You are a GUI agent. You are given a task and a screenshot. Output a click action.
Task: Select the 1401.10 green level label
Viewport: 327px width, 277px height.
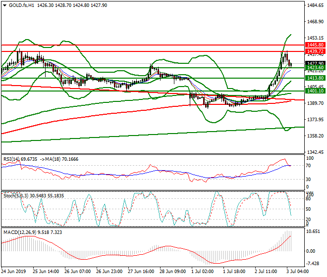pyautogui.click(x=315, y=91)
